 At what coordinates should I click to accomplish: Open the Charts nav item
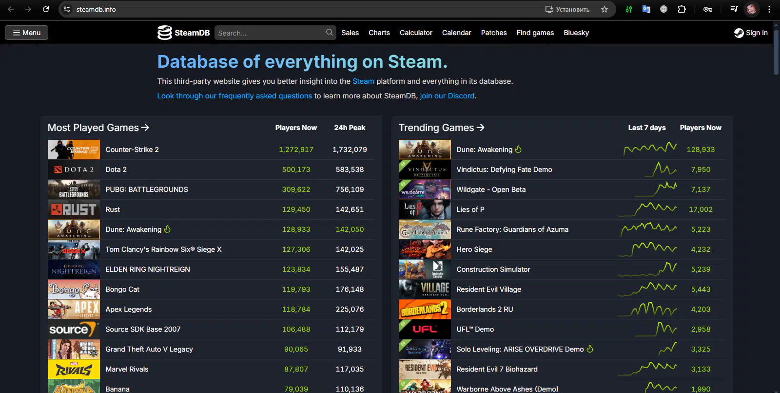coord(379,33)
